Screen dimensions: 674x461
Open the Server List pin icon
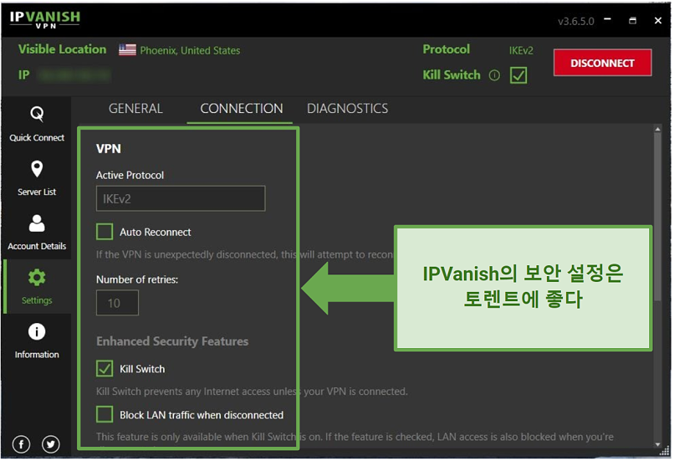pyautogui.click(x=37, y=169)
